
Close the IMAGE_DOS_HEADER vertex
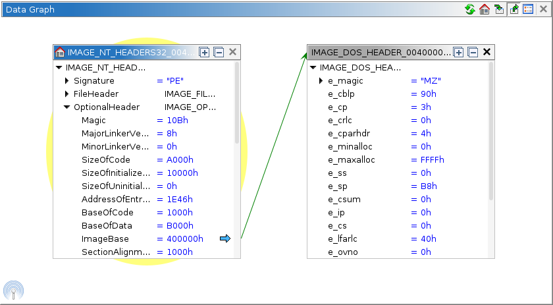click(487, 52)
